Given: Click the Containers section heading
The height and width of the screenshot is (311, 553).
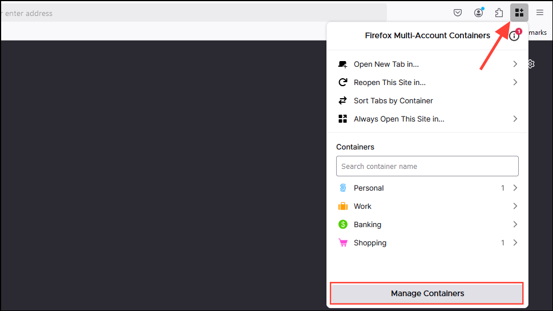Looking at the screenshot, I should coord(355,147).
